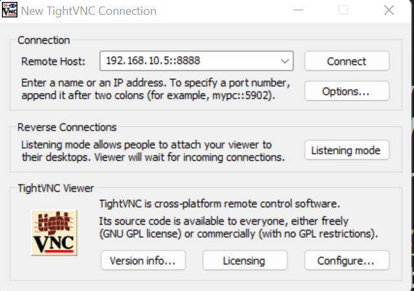
Task: Close the New TightVNC Connection dialog
Action: click(388, 10)
